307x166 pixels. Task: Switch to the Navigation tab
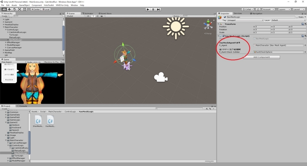(x=256, y=13)
